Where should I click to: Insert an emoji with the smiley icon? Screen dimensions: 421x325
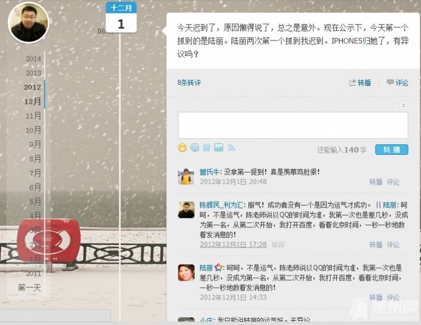coord(182,148)
